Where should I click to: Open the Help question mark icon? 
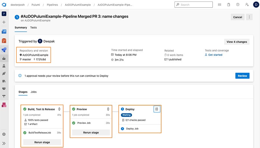click(x=237, y=5)
